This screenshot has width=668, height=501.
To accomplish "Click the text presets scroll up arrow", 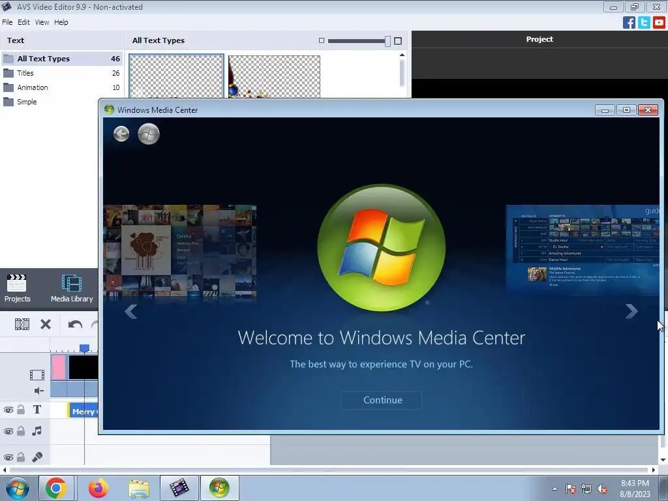I will pyautogui.click(x=402, y=55).
